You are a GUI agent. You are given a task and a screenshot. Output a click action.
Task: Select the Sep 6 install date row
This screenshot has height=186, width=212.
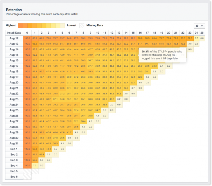click(x=14, y=176)
